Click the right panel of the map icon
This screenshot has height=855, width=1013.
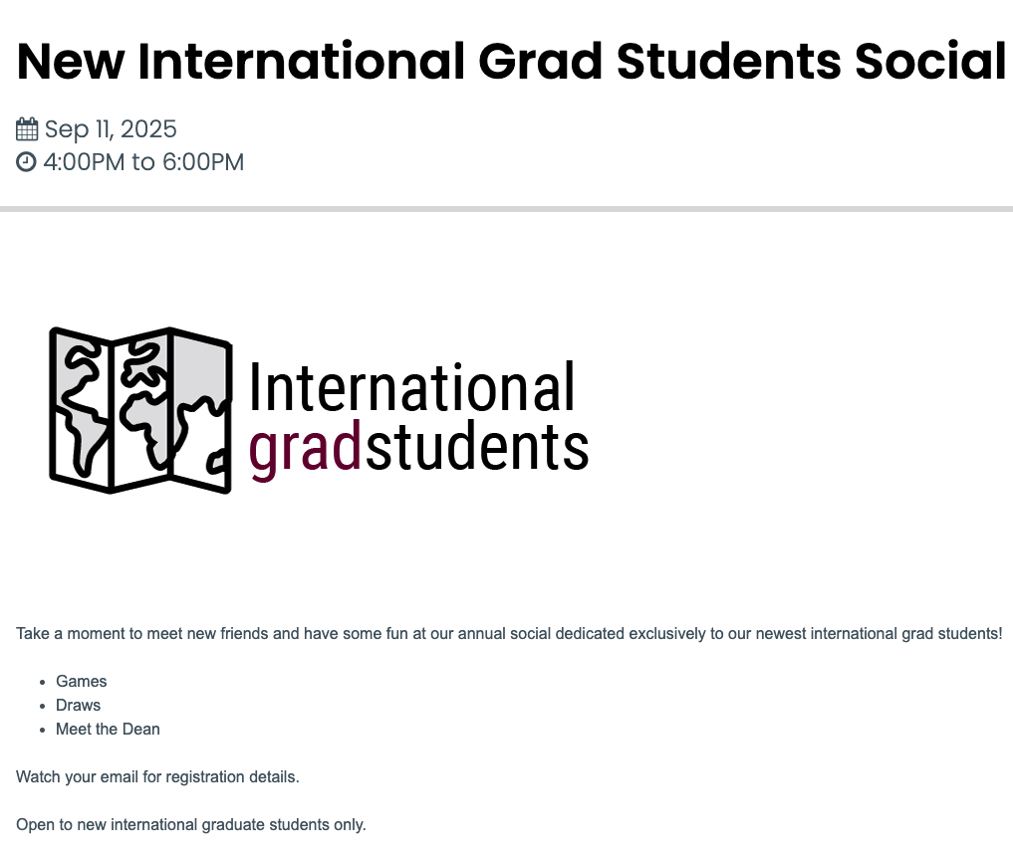click(x=201, y=411)
